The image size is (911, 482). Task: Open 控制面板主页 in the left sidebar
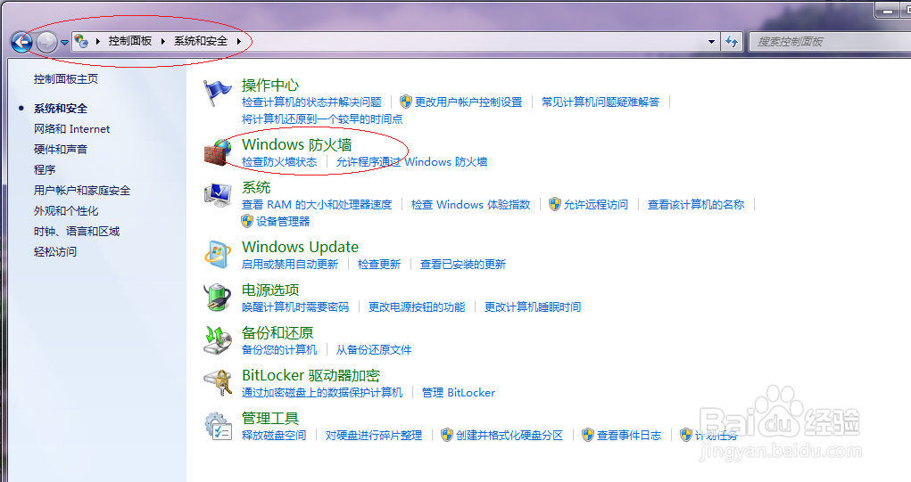(x=66, y=79)
